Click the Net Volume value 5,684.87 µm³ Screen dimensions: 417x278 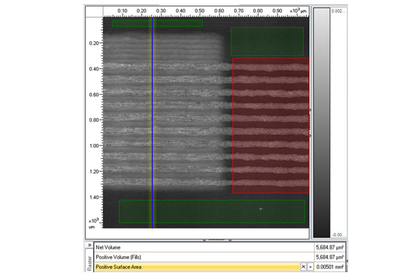329,247
